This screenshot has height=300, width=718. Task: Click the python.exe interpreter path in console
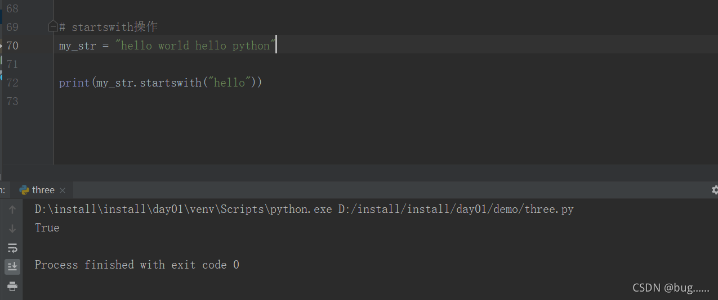coord(184,210)
